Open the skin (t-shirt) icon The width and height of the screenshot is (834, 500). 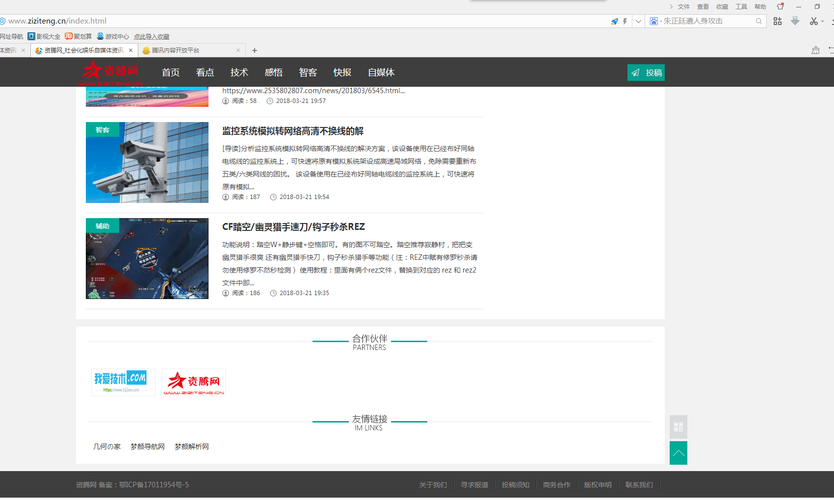coord(780,6)
